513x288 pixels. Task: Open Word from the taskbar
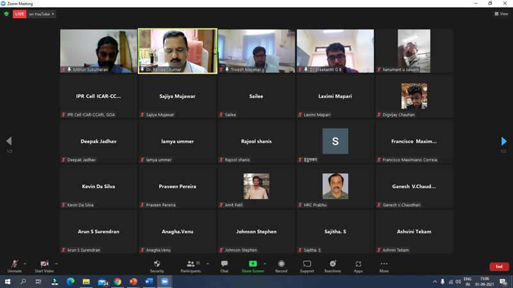click(149, 282)
